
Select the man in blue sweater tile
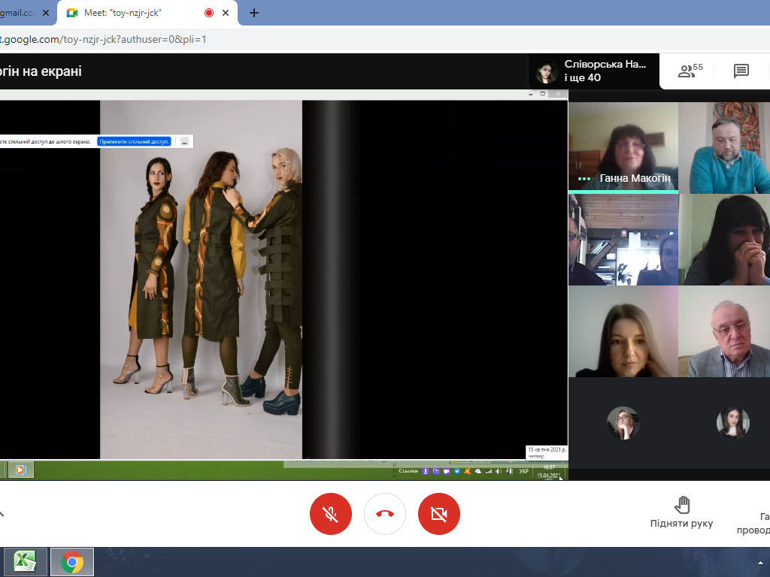(x=724, y=147)
